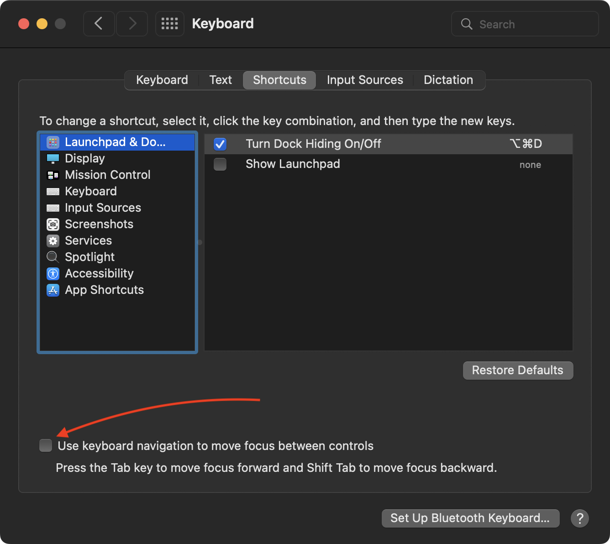Viewport: 610px width, 544px height.
Task: Click Restore Defaults
Action: (x=518, y=370)
